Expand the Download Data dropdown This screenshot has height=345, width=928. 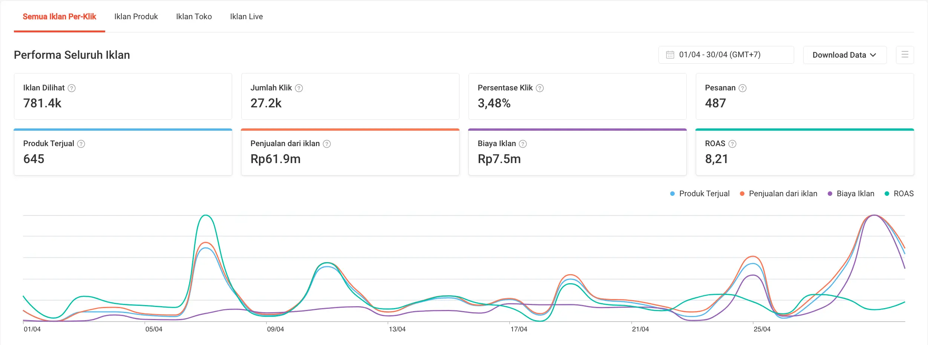pos(844,55)
